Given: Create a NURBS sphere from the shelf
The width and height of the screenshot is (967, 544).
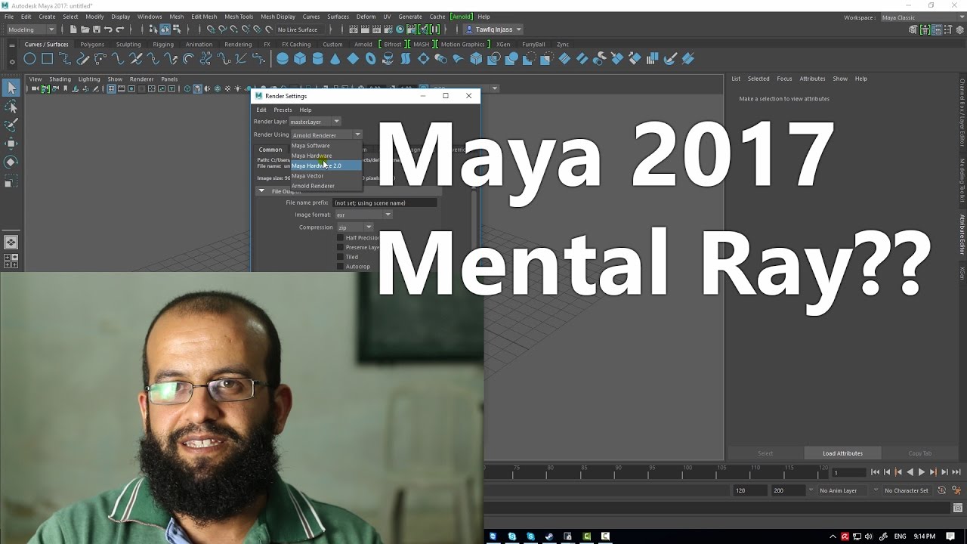Looking at the screenshot, I should (x=283, y=59).
